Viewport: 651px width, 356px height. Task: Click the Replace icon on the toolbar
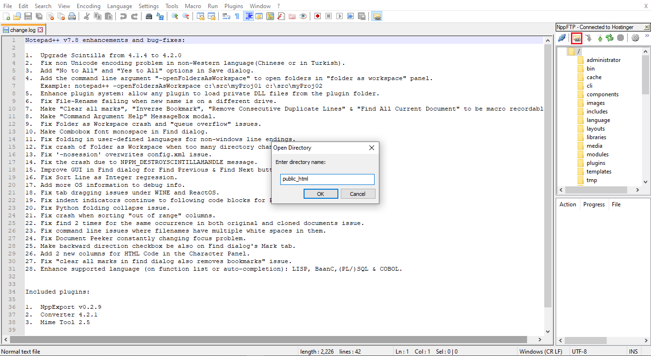[160, 16]
